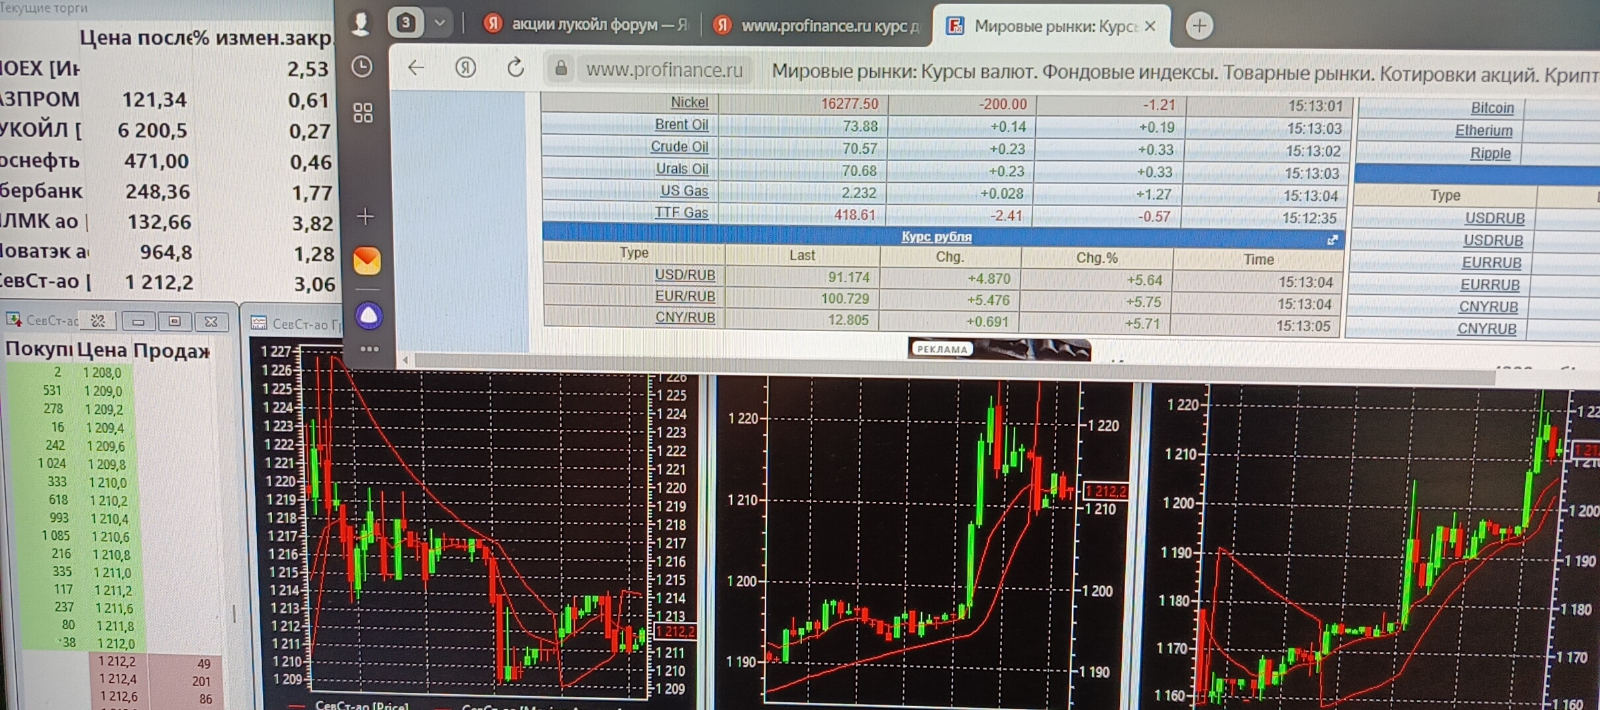Open Yandex Mail from the sidebar

367,260
